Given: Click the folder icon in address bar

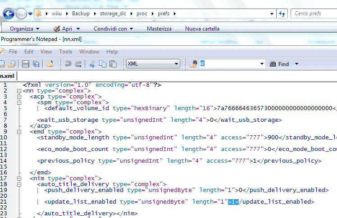Looking at the screenshot, I should pyautogui.click(x=39, y=13).
